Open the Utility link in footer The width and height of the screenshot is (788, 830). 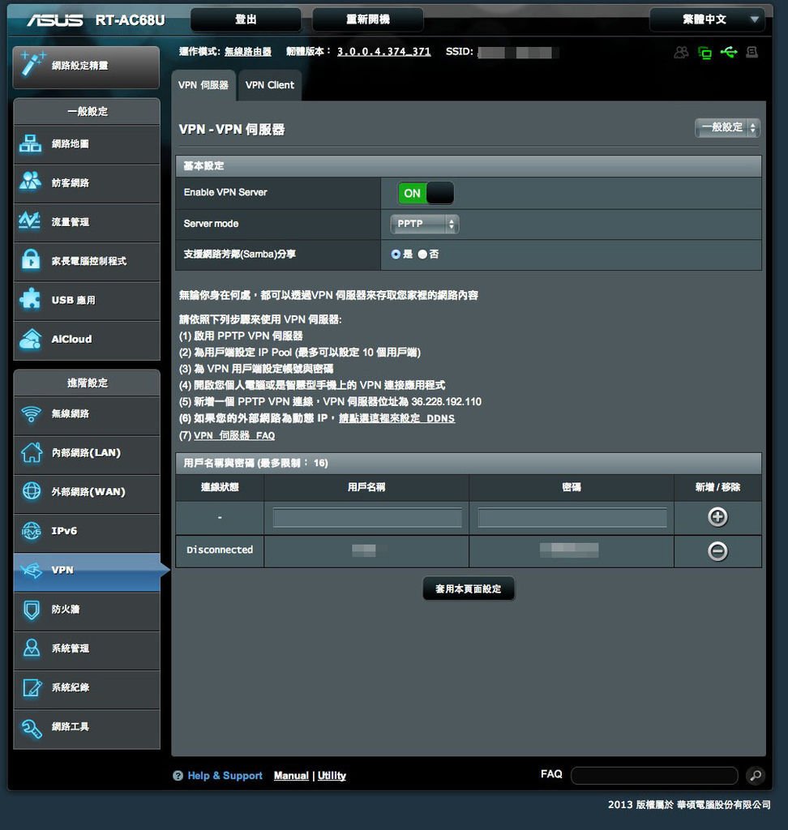(332, 776)
